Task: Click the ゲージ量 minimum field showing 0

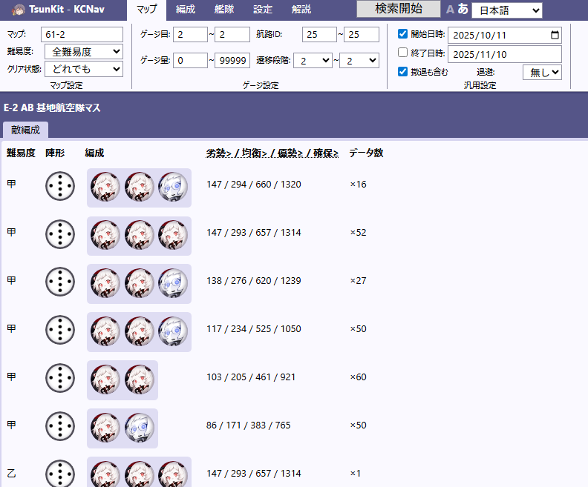Action: click(191, 60)
